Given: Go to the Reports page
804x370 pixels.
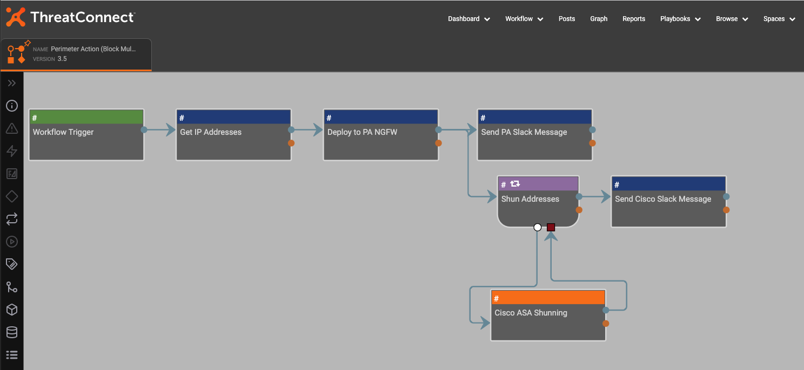Looking at the screenshot, I should pyautogui.click(x=634, y=19).
